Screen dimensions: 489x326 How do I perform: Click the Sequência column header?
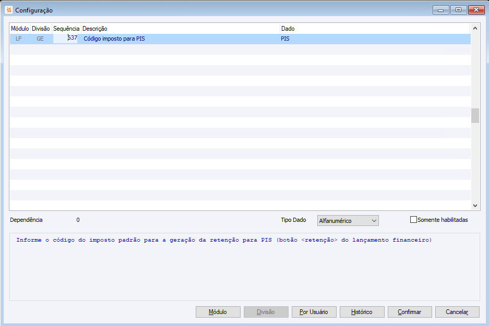coord(66,29)
